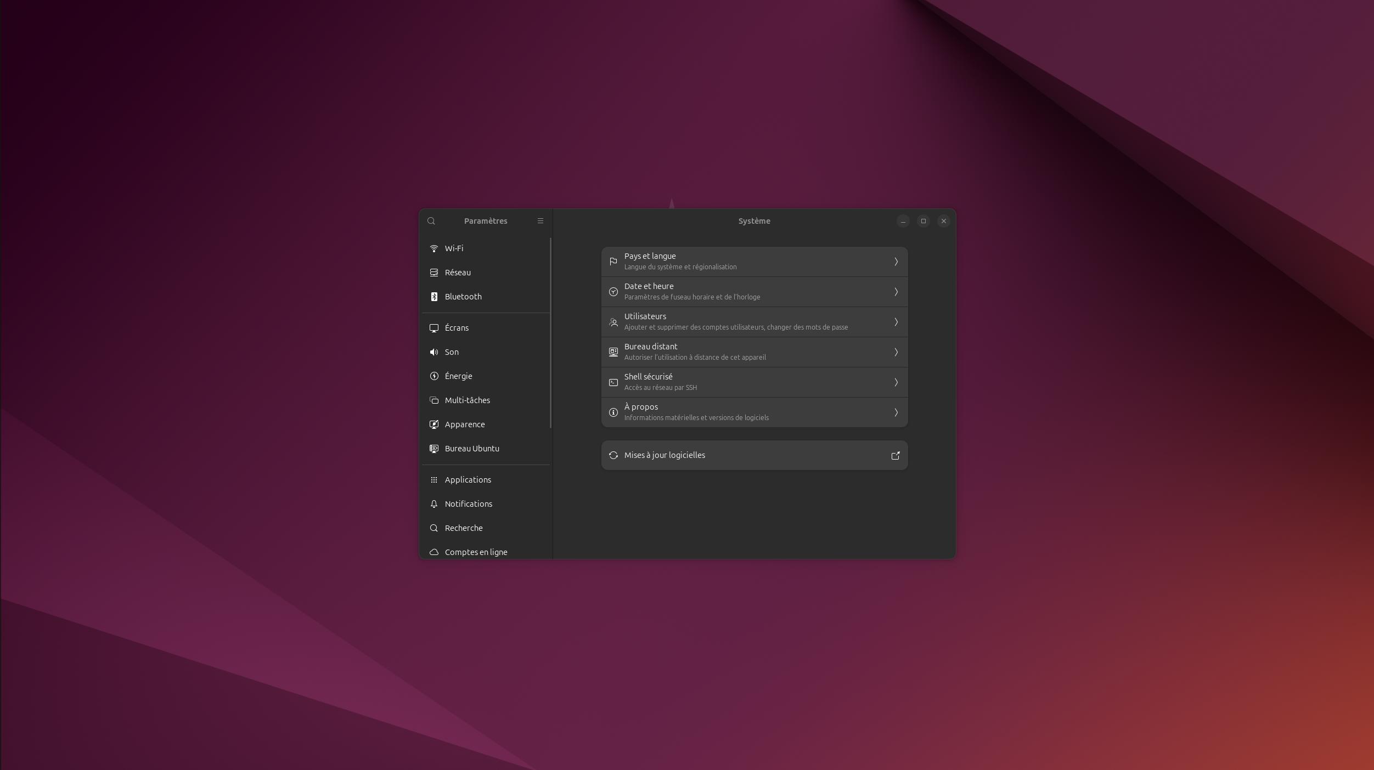1374x770 pixels.
Task: Click the speaker icon next to Son
Action: click(x=434, y=352)
